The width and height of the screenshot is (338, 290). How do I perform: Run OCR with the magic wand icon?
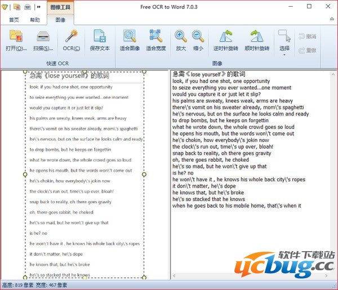pyautogui.click(x=72, y=41)
